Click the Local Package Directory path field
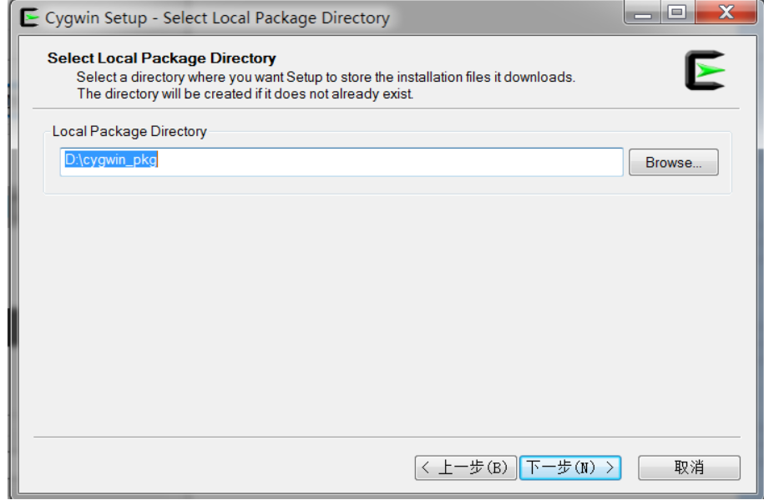This screenshot has height=500, width=764. pos(341,162)
